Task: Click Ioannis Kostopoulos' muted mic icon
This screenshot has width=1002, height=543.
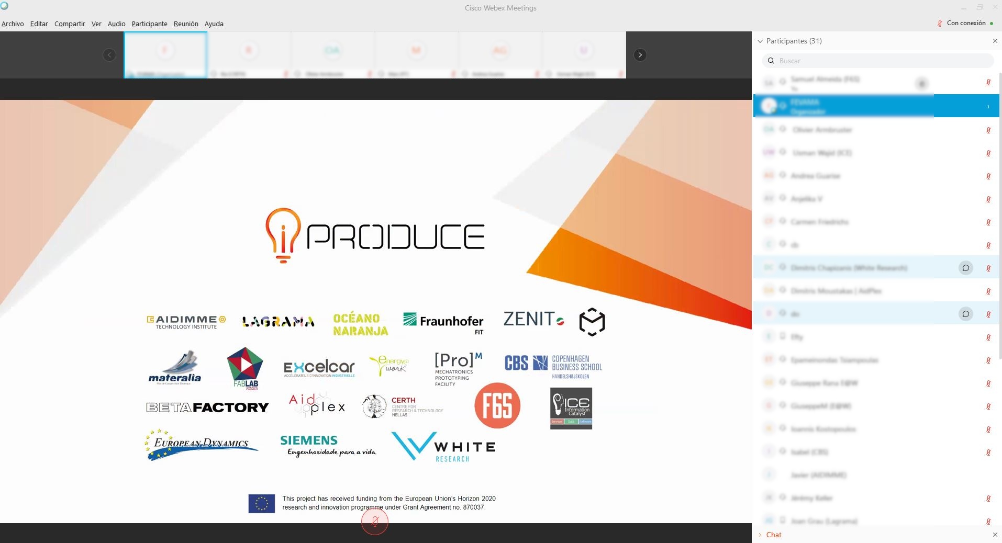Action: click(988, 429)
